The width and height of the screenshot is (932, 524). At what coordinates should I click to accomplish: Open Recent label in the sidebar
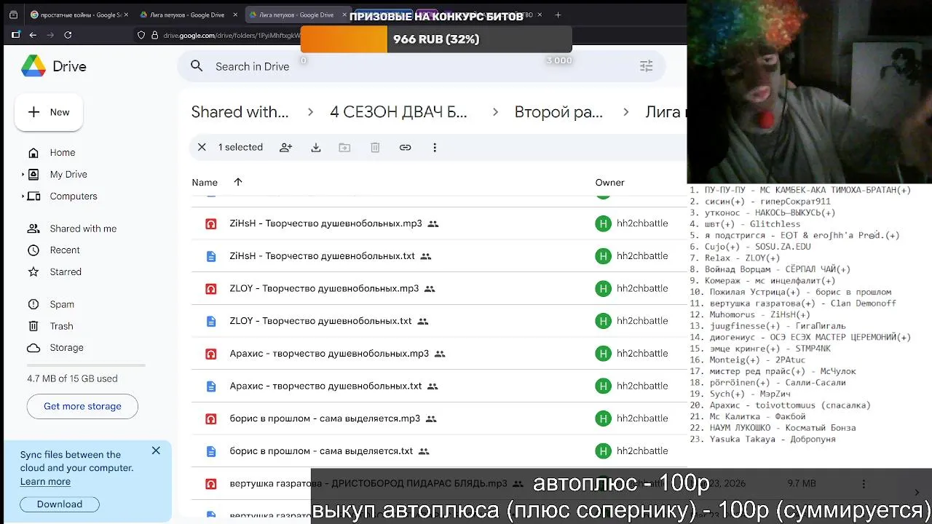(65, 250)
